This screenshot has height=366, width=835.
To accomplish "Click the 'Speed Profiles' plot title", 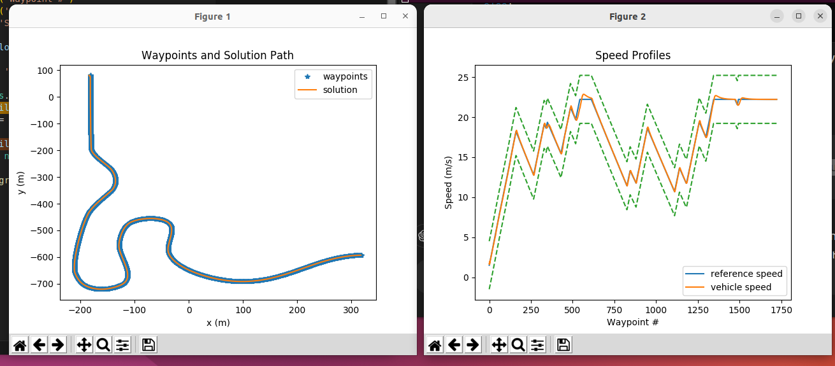I will [632, 55].
